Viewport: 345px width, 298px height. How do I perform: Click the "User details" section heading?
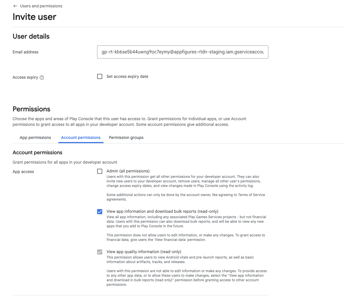pos(31,36)
